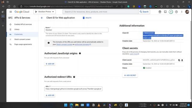
Task: Open OAuth consent screen sidebar item
Action: pyautogui.click(x=22, y=39)
